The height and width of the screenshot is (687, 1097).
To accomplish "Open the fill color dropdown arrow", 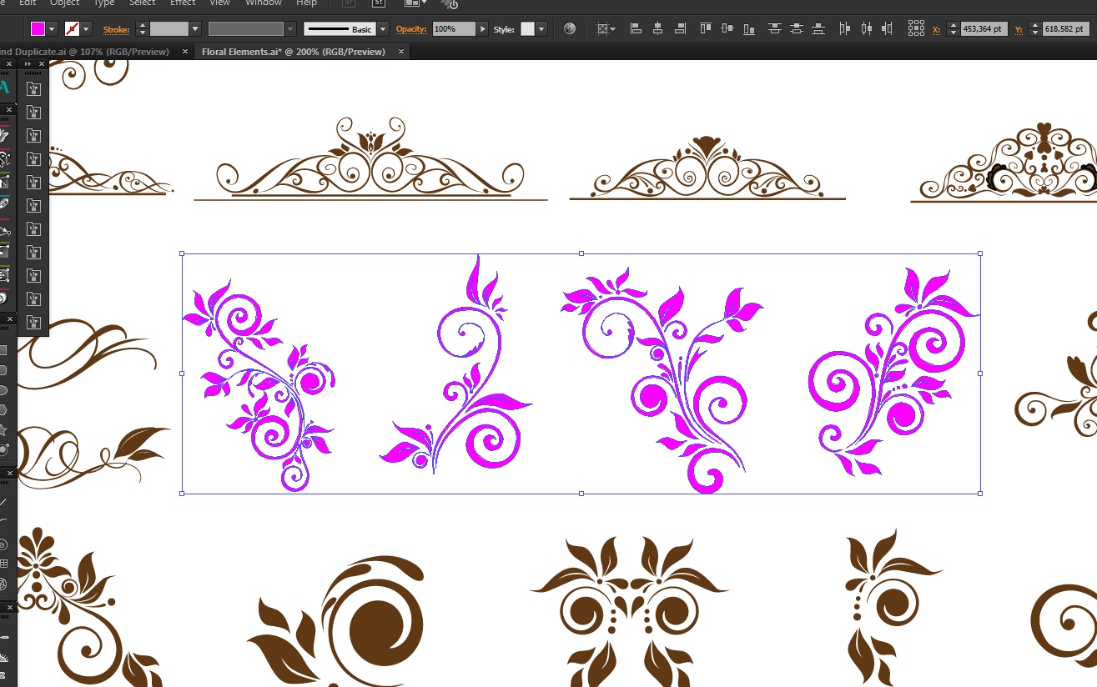I will (x=53, y=29).
